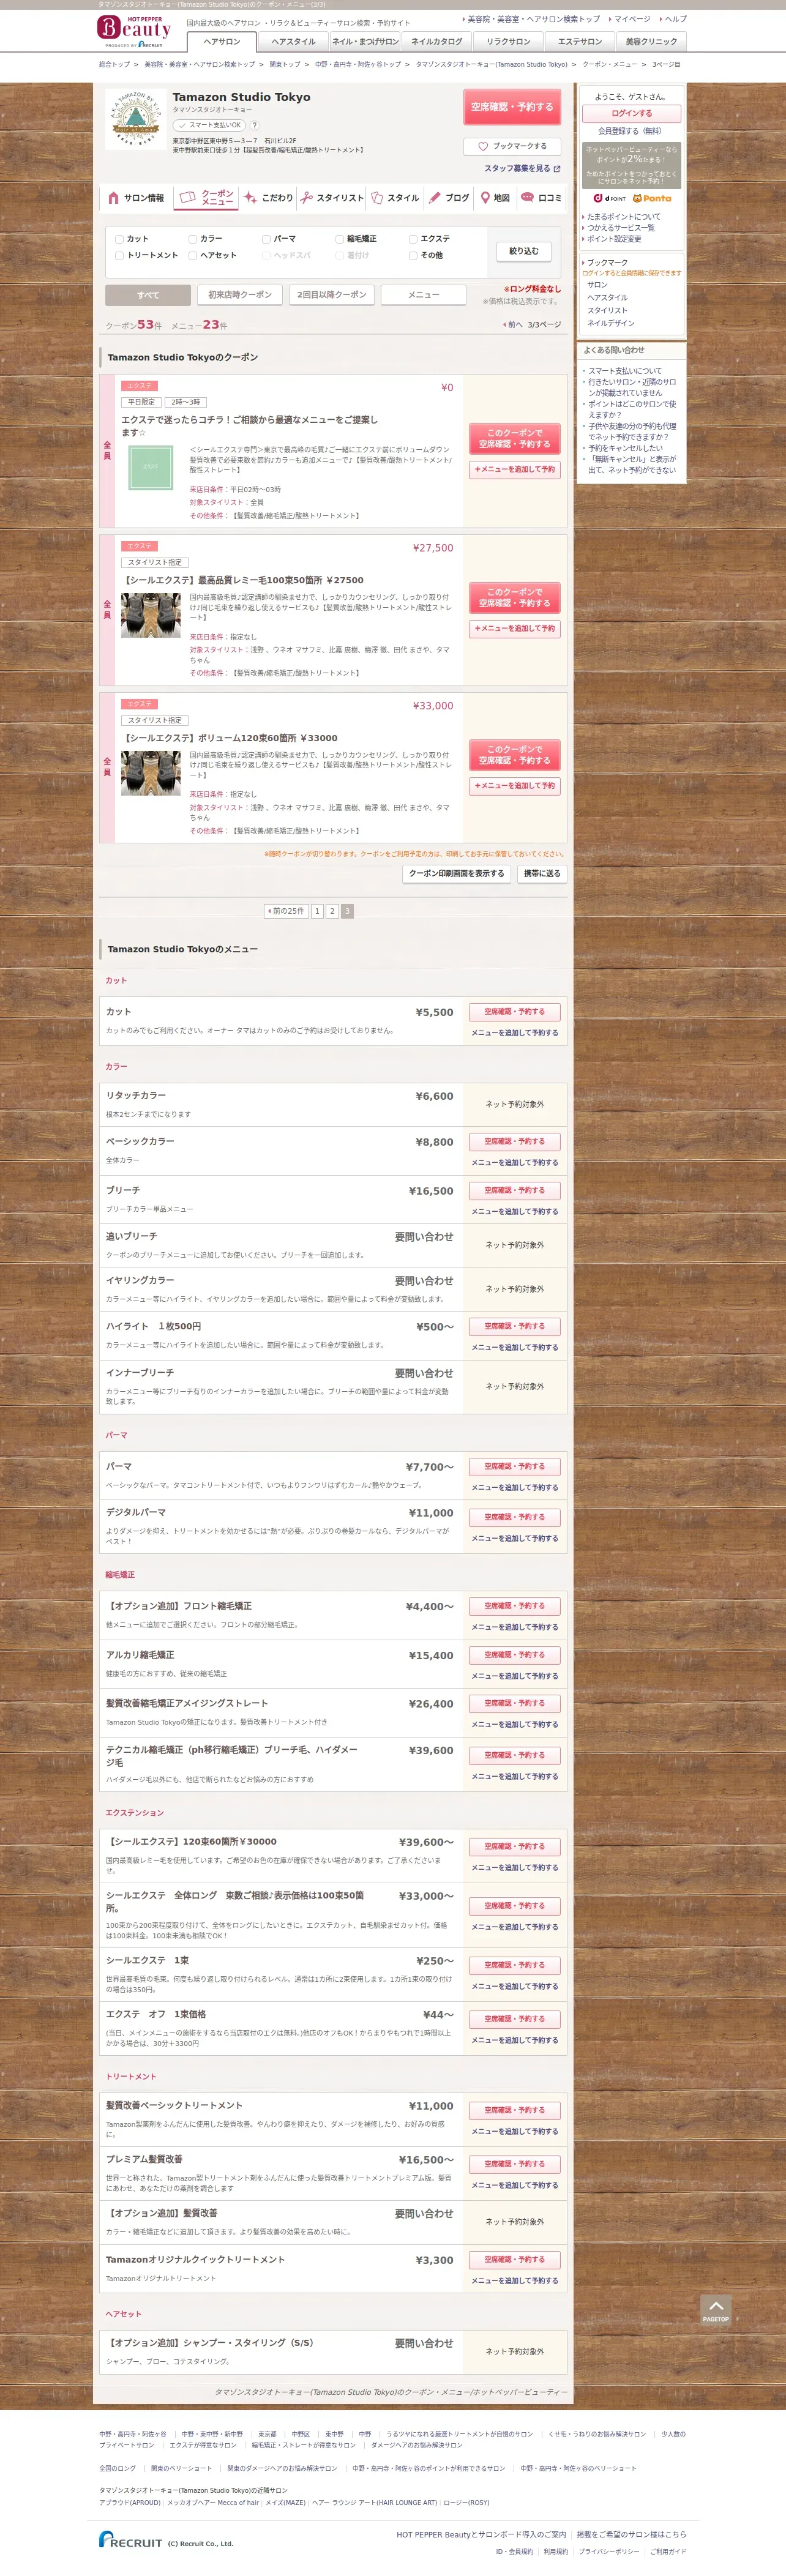This screenshot has width=786, height=2576.
Task: Click the 携帯に送る button
Action: 542,873
